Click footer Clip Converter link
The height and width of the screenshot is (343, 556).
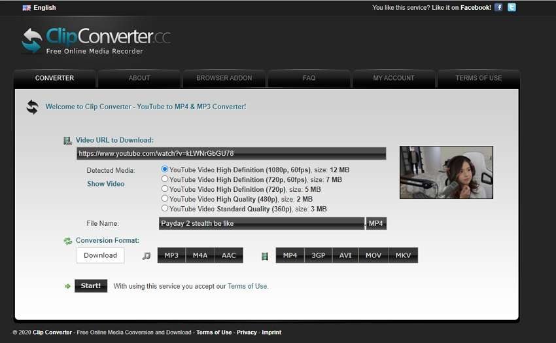(x=52, y=333)
